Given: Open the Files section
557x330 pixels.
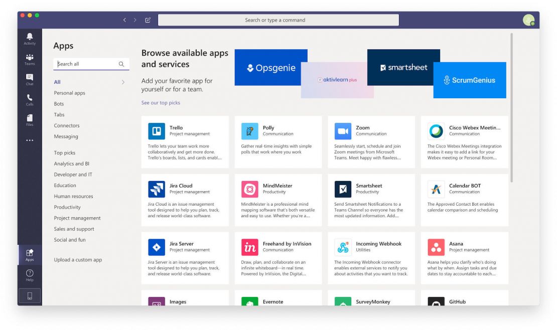Looking at the screenshot, I should click(x=30, y=118).
